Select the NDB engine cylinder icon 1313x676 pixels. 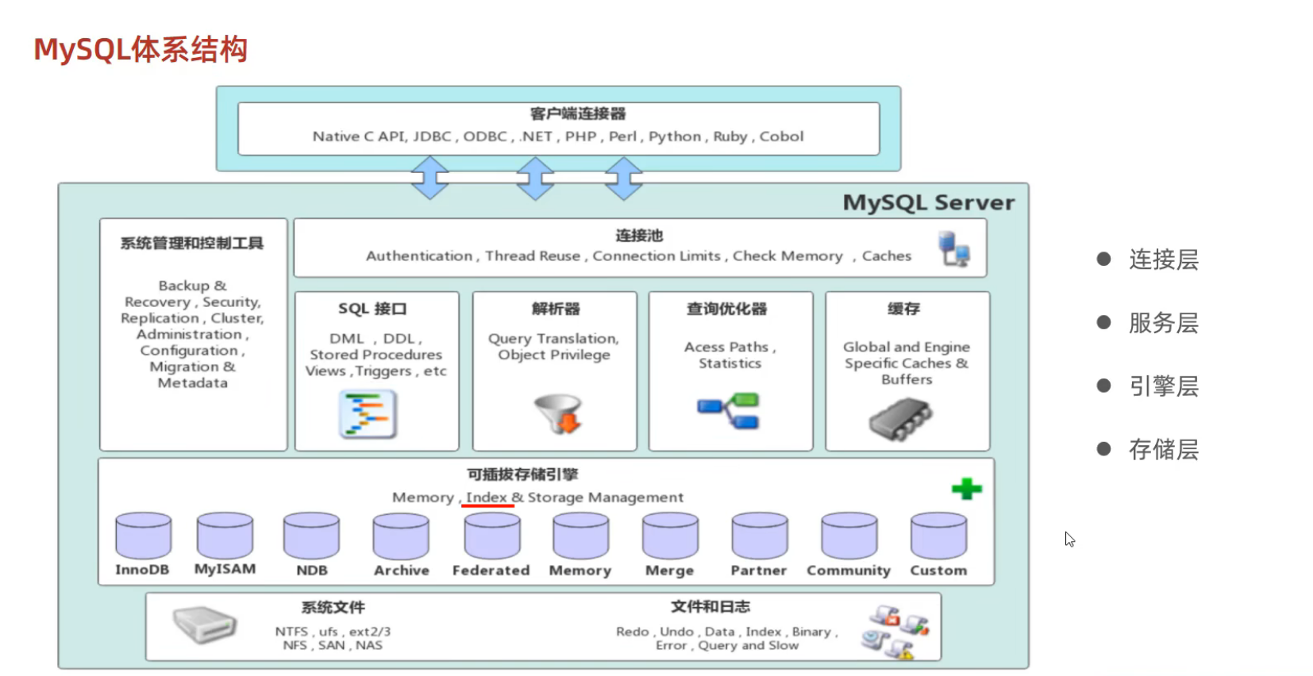coord(311,536)
